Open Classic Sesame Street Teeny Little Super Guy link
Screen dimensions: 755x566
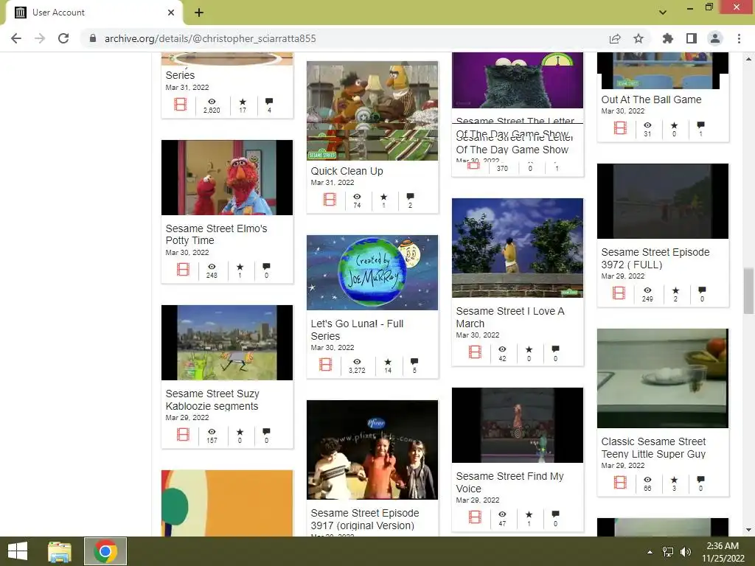(653, 447)
